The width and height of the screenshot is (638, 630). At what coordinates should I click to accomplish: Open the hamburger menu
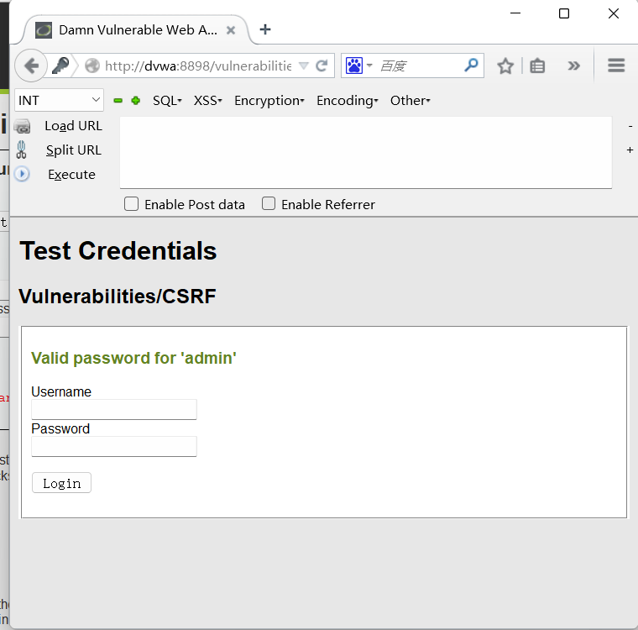[616, 66]
